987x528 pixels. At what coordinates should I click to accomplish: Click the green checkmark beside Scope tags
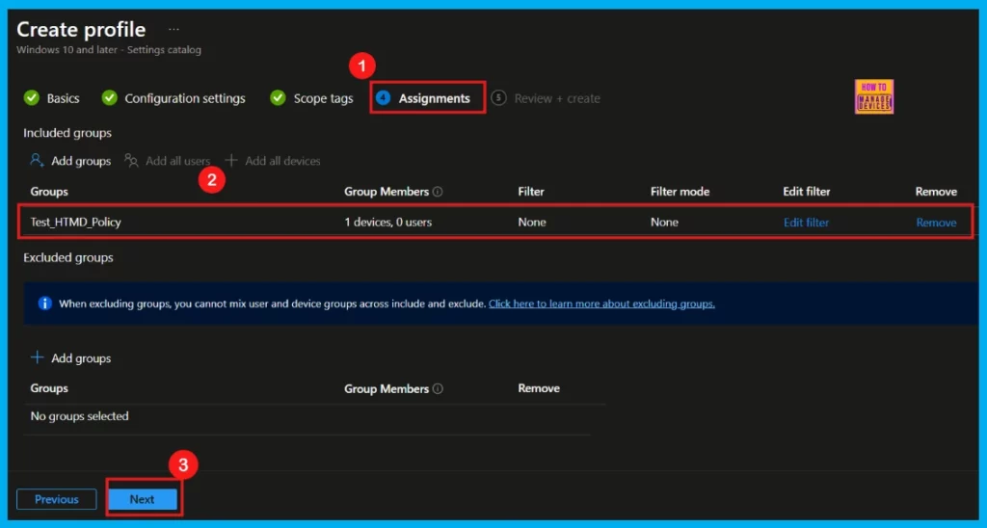[x=278, y=98]
